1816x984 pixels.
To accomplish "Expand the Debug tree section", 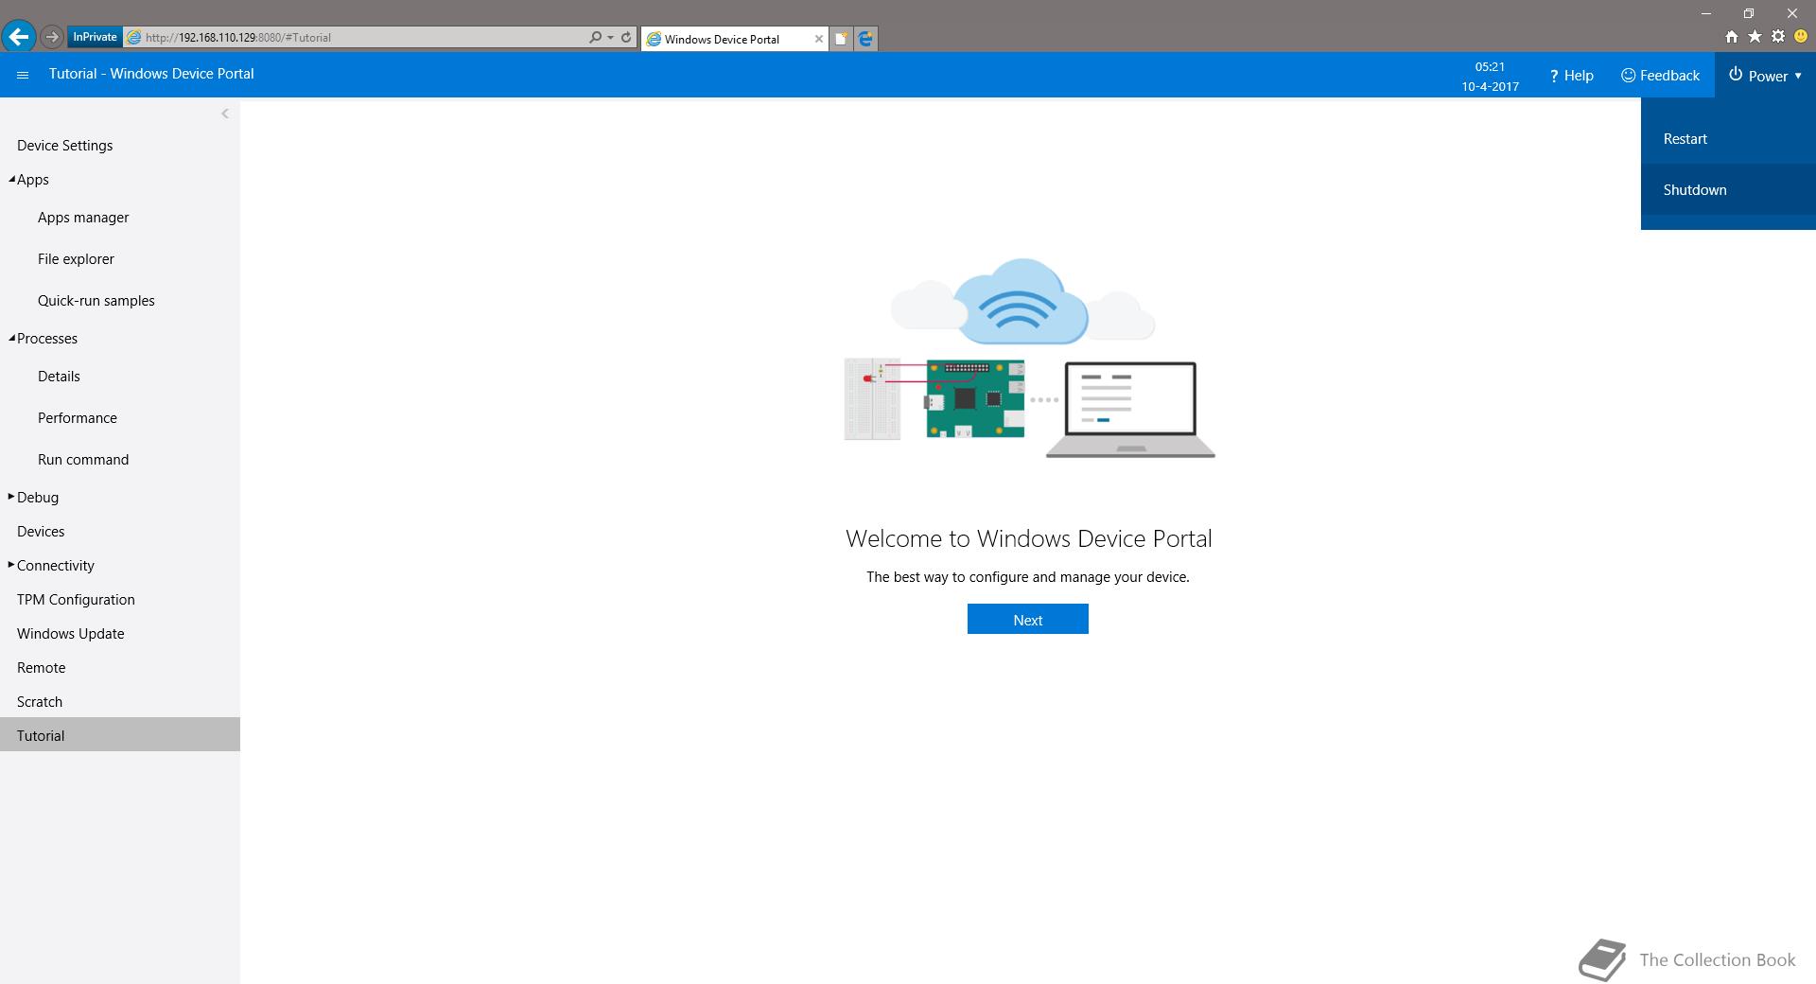I will pos(11,497).
